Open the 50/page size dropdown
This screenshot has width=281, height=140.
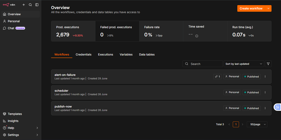[x=257, y=124]
